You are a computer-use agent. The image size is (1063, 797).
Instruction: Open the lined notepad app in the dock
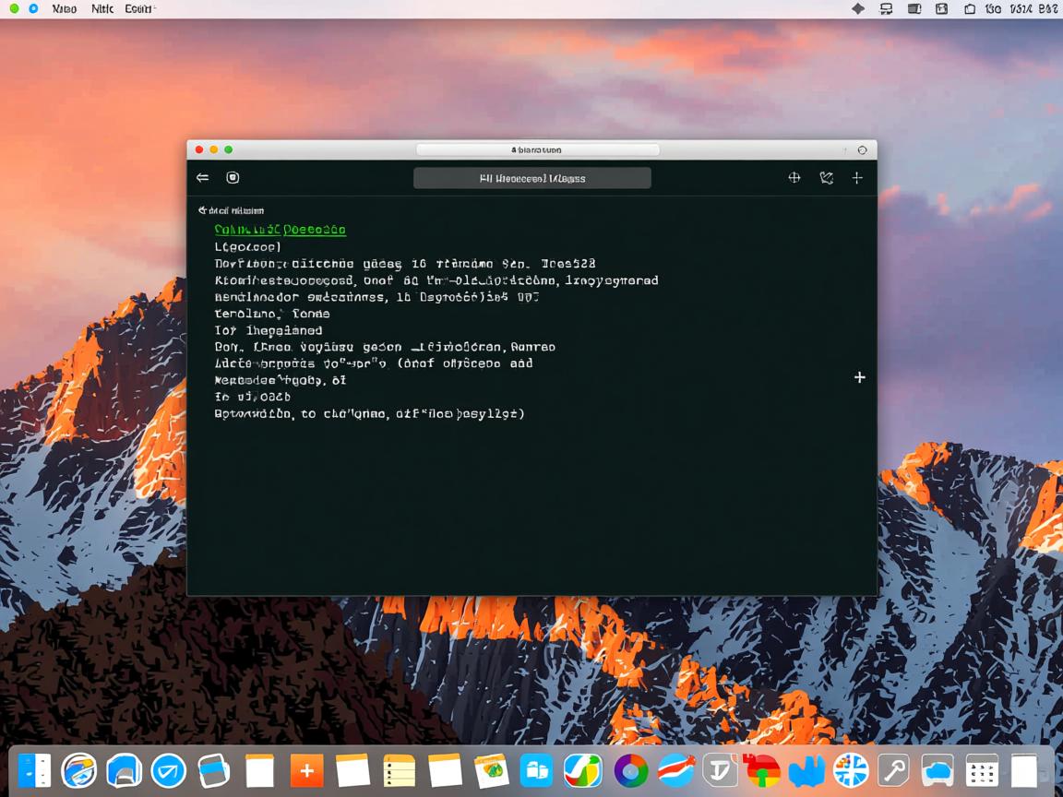pos(399,770)
